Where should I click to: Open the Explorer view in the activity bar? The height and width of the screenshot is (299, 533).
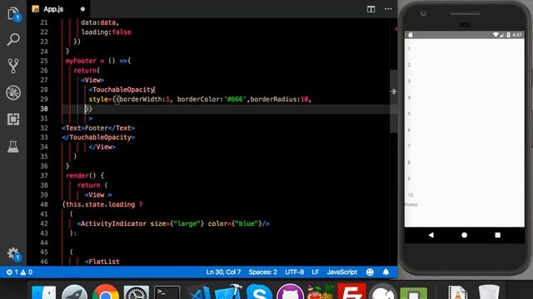pos(13,14)
